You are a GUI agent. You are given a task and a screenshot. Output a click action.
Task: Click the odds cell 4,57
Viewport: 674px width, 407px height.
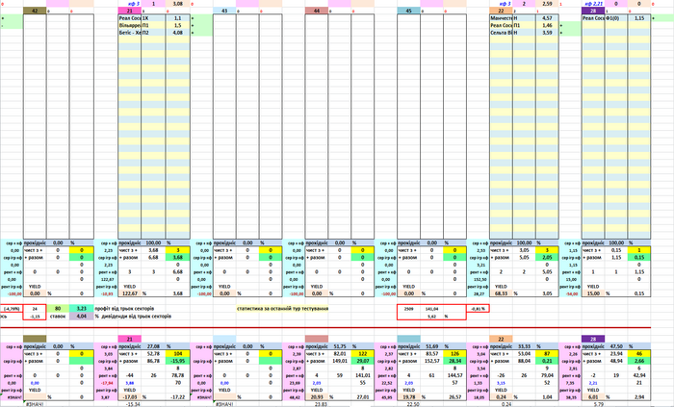tap(547, 18)
